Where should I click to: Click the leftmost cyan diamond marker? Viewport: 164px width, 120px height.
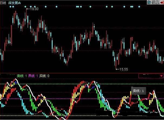(10, 7)
